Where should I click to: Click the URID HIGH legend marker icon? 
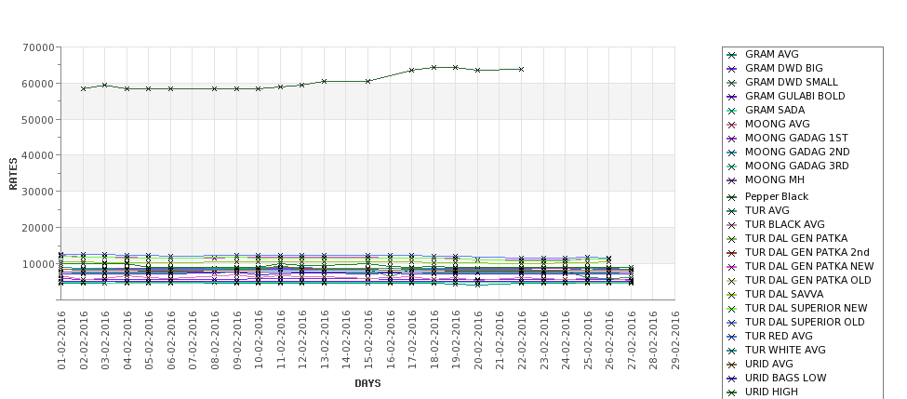732,392
